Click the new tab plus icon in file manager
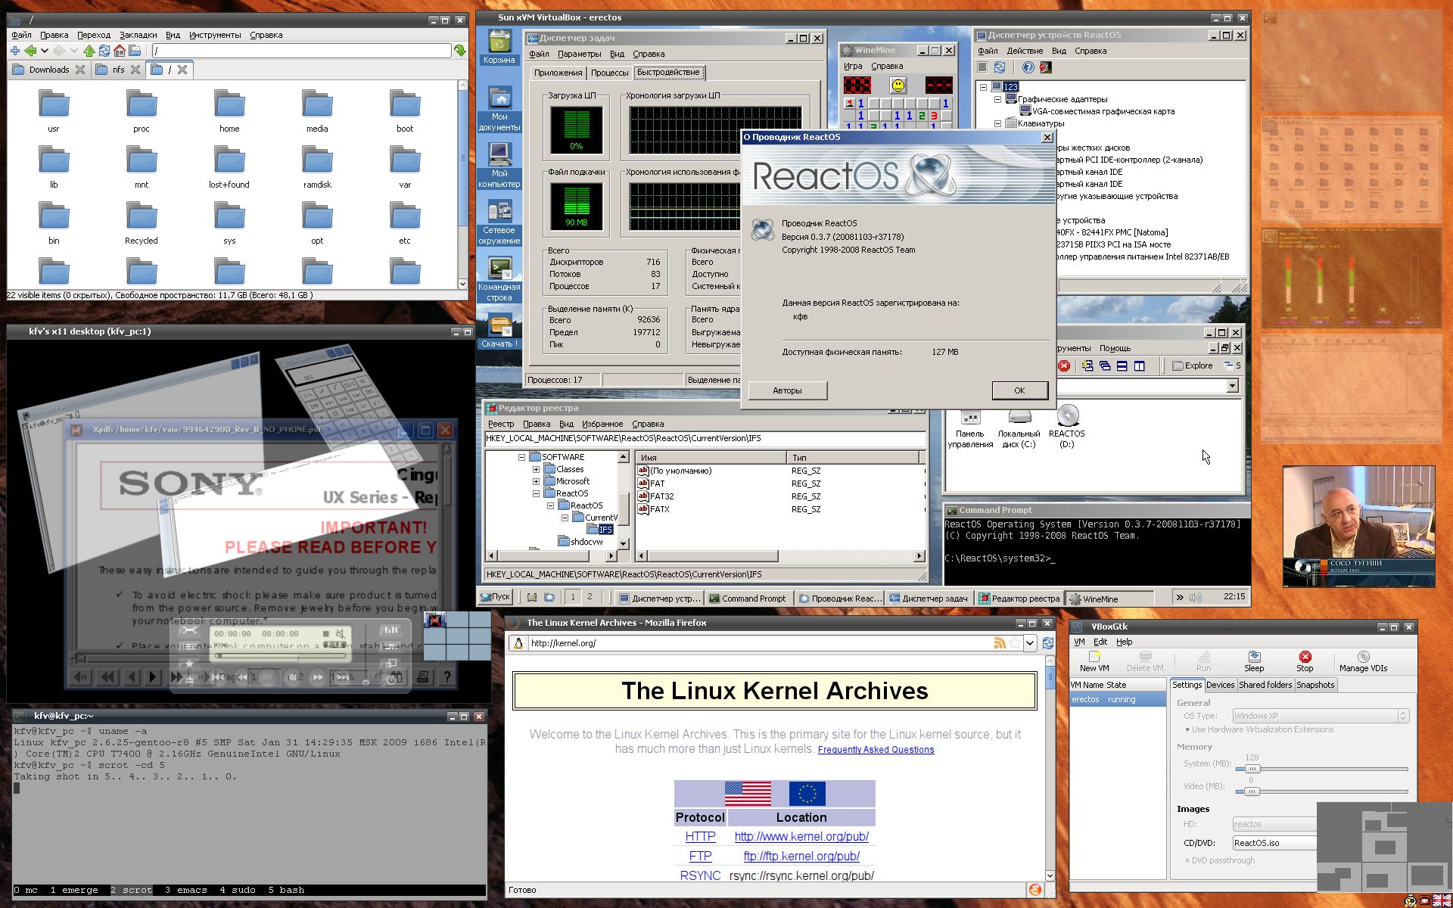The image size is (1453, 908). (x=15, y=51)
